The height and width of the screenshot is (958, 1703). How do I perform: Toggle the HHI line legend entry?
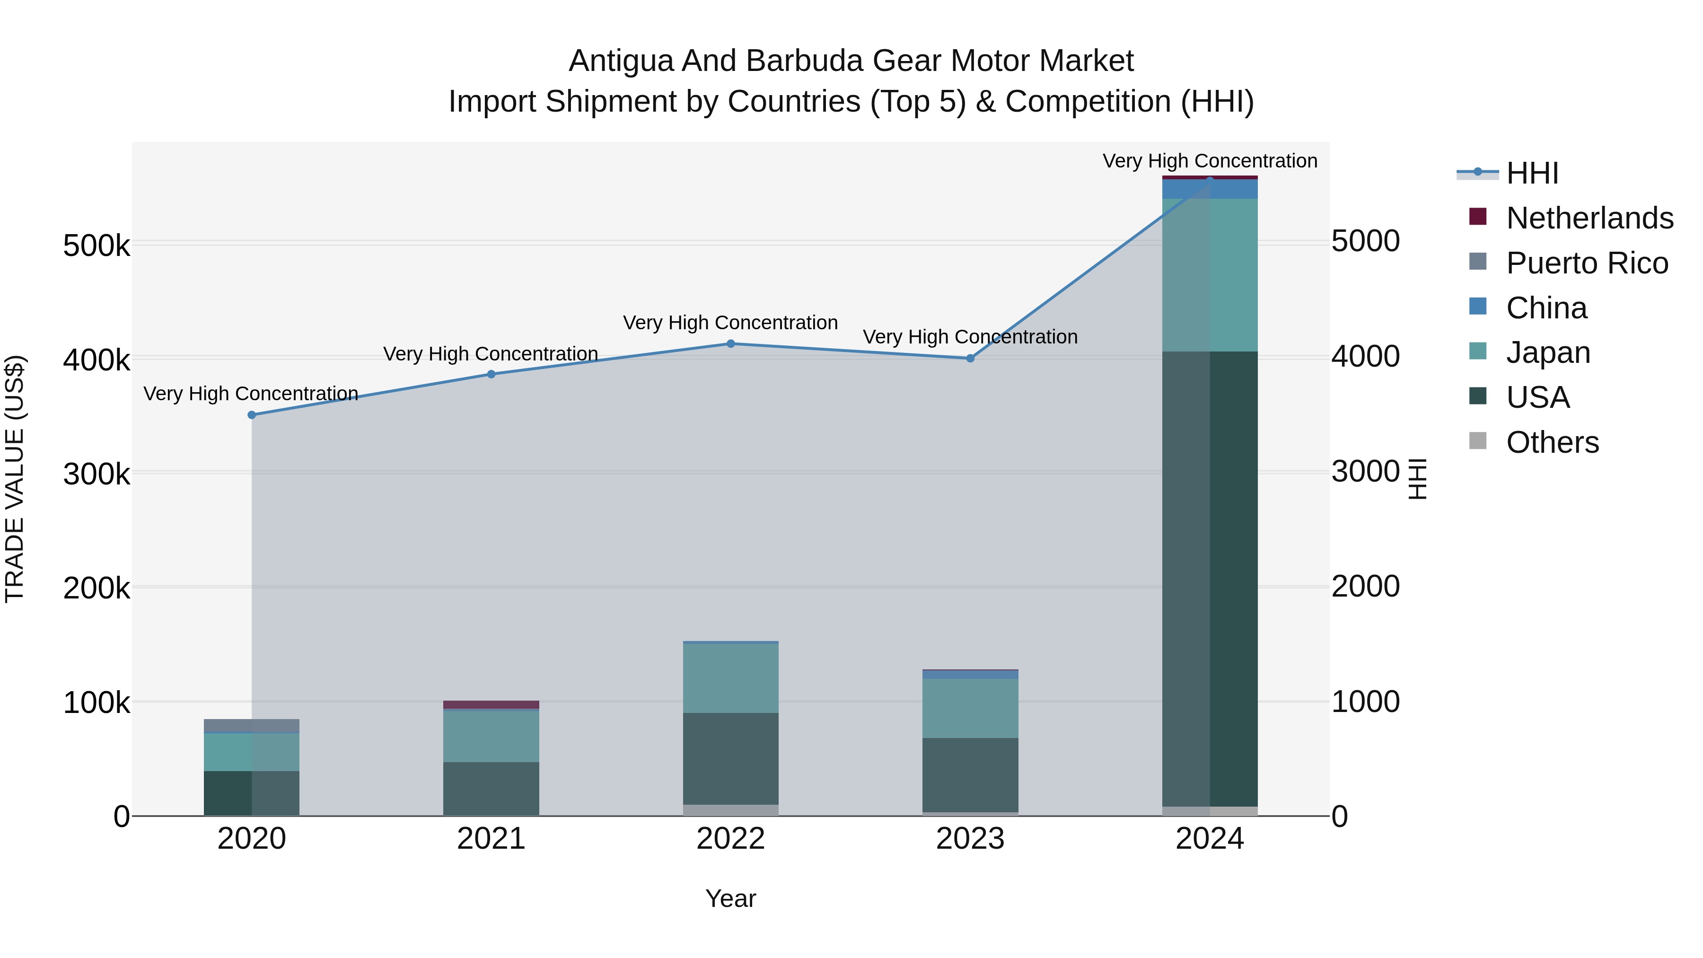(1508, 173)
